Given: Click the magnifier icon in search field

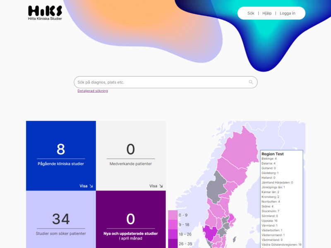Looking at the screenshot, I should (x=251, y=82).
